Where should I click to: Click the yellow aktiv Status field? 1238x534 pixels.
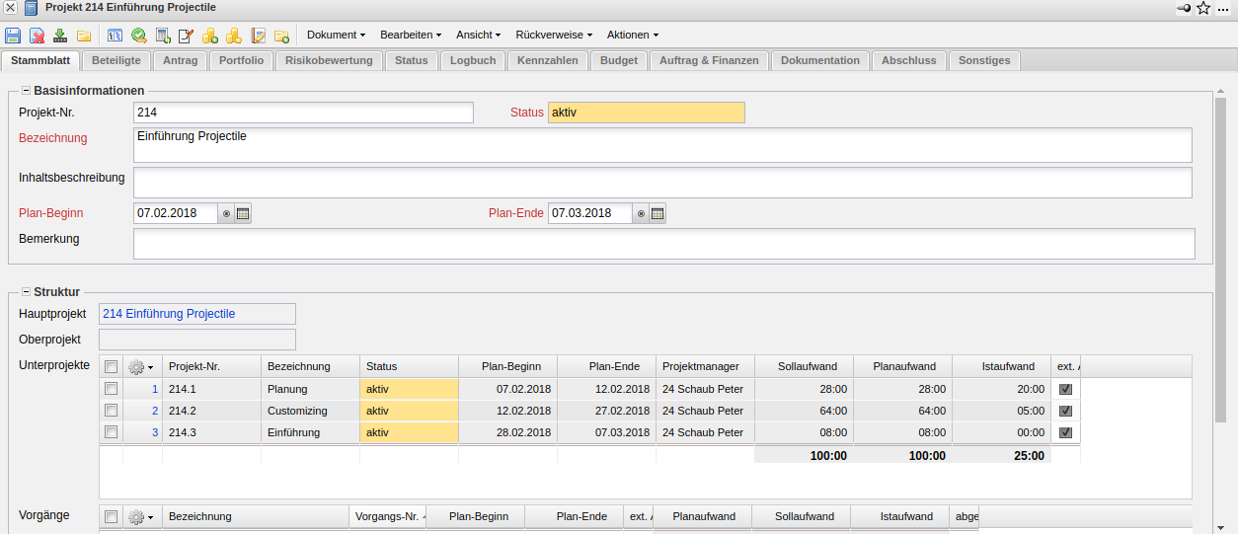[x=646, y=113]
